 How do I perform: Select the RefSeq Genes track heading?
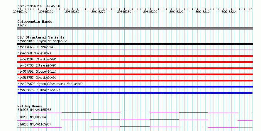[x=30, y=106]
